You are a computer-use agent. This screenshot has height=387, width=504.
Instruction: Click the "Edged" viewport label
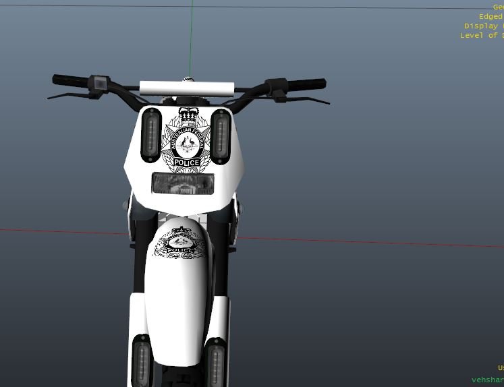(x=491, y=16)
